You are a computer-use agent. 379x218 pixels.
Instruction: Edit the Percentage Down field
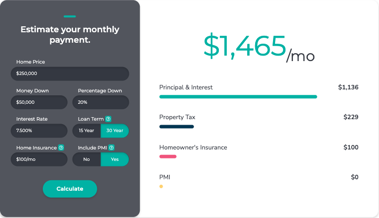tap(100, 102)
